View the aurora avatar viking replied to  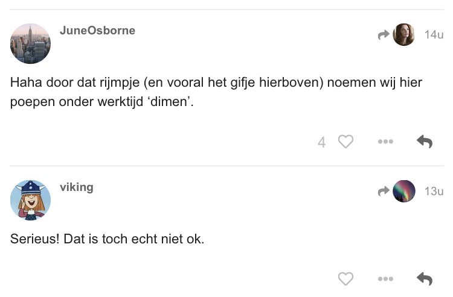coord(404,192)
